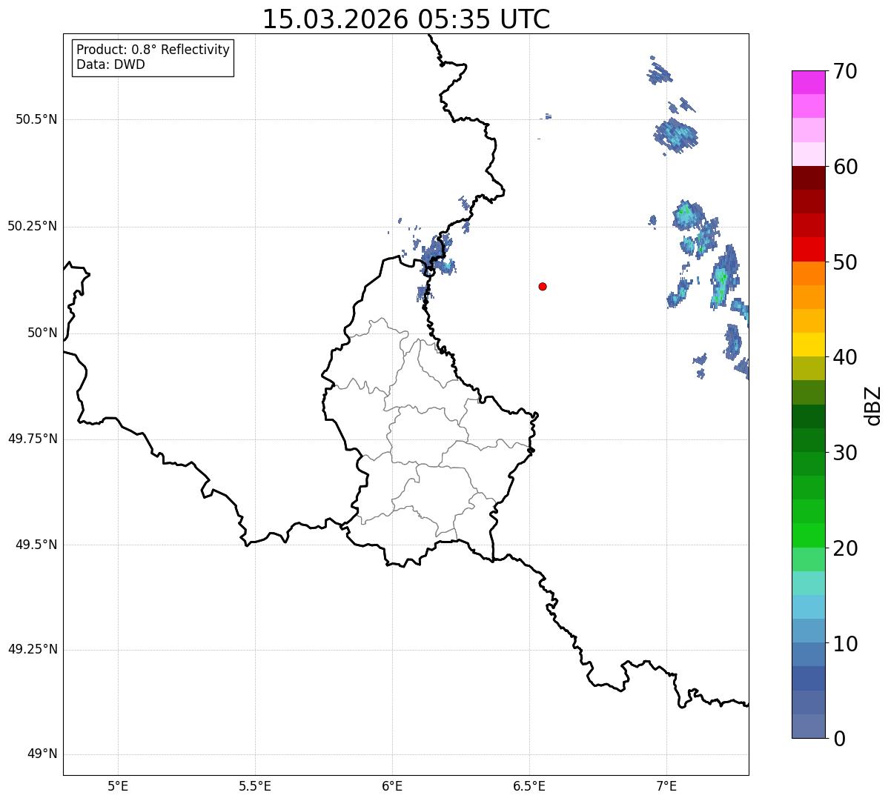
Task: Pick the bright red colorbar segment above 50
Action: pyautogui.click(x=808, y=249)
